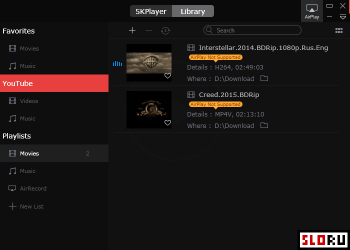Open Favorites Music

pyautogui.click(x=54, y=66)
